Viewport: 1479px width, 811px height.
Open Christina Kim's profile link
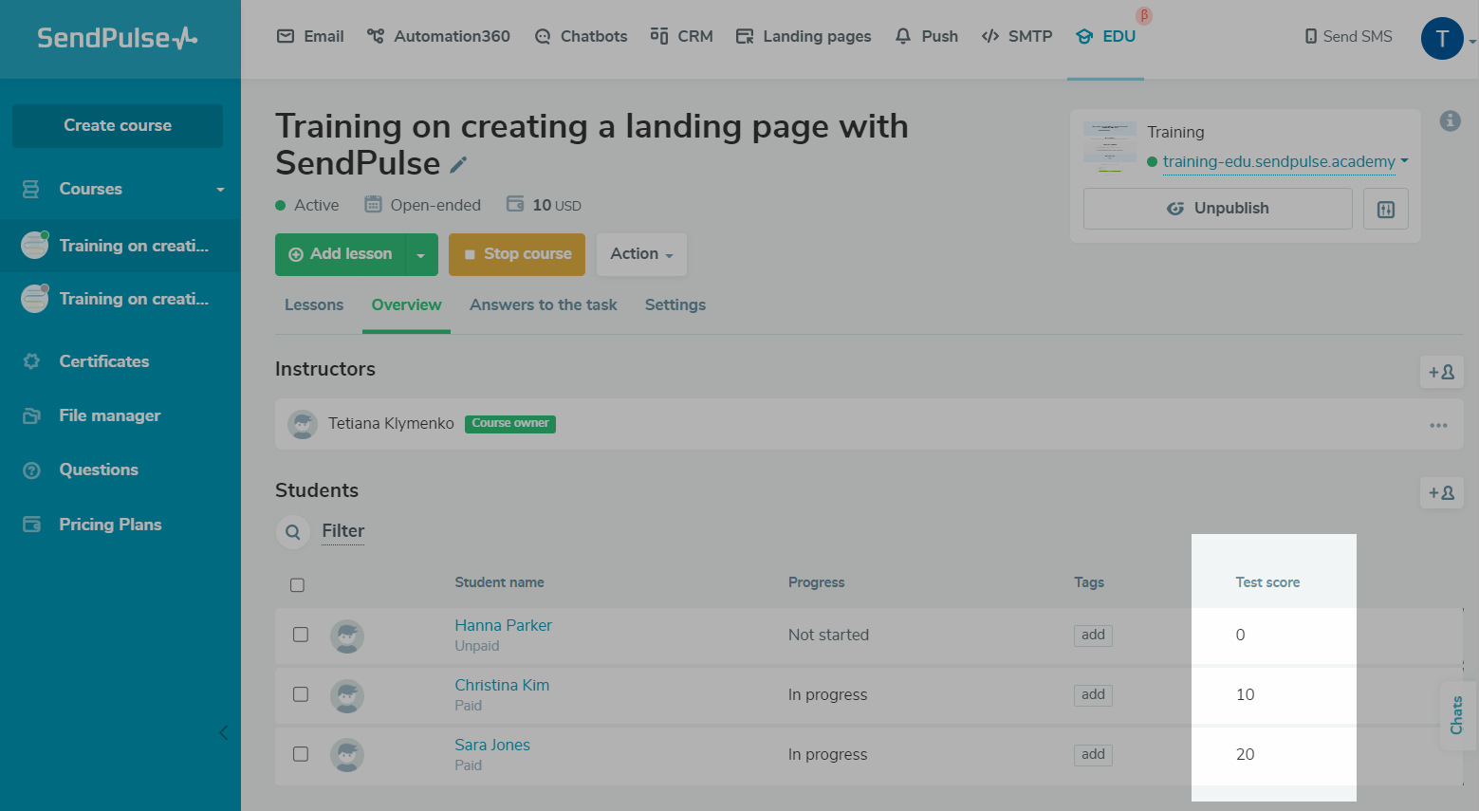pyautogui.click(x=502, y=685)
